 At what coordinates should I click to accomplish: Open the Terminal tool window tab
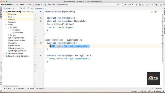click(x=41, y=88)
